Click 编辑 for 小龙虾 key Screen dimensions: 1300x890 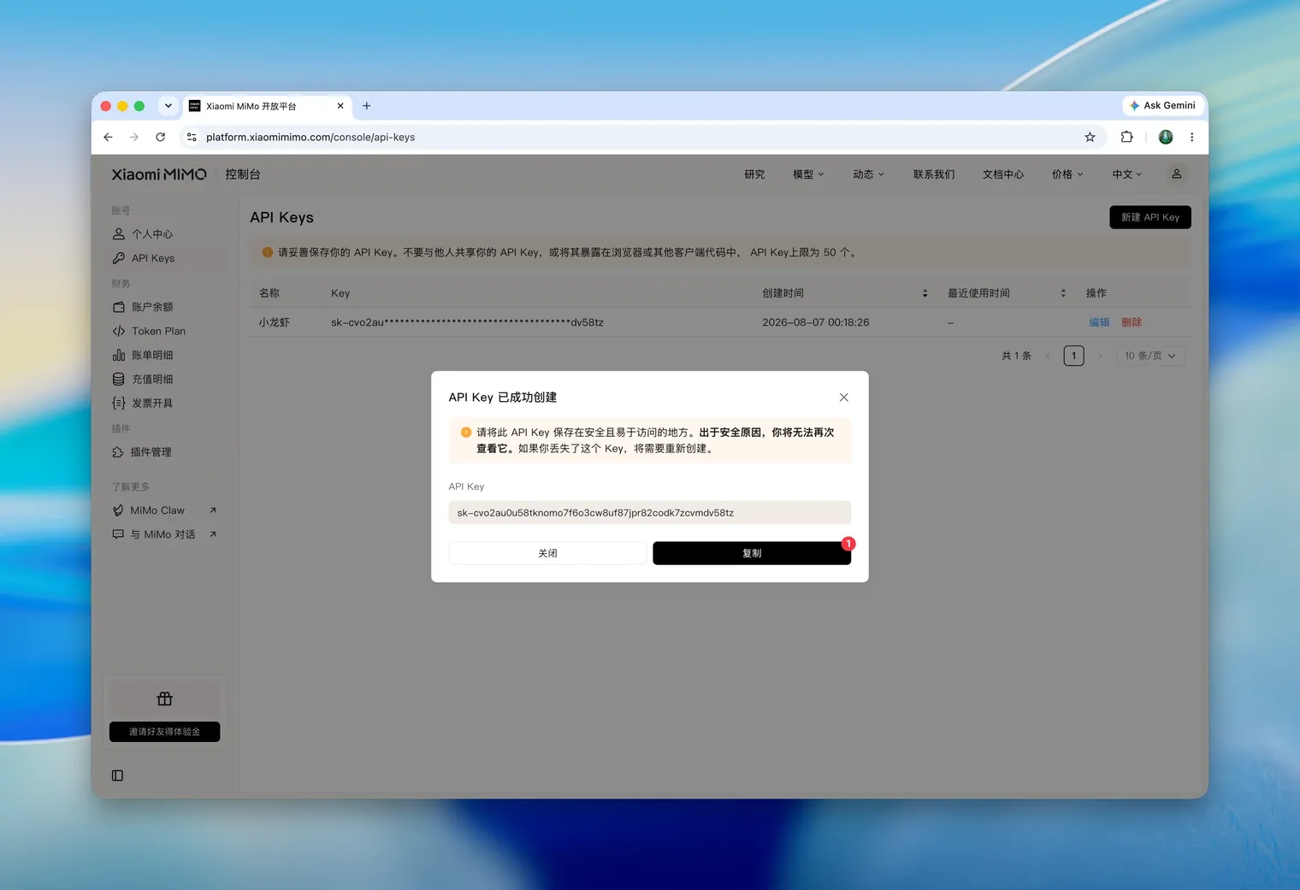tap(1099, 322)
